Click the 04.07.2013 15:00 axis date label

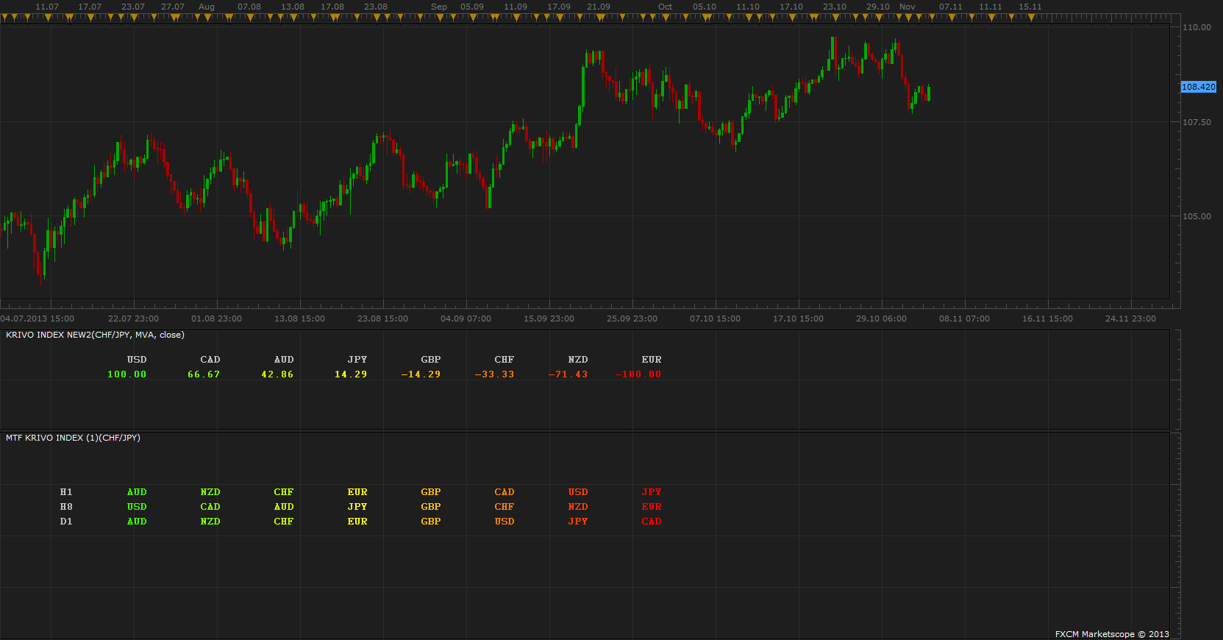tap(38, 319)
